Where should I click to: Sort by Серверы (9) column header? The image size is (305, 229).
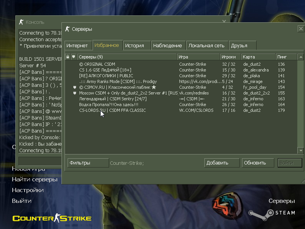(127, 57)
